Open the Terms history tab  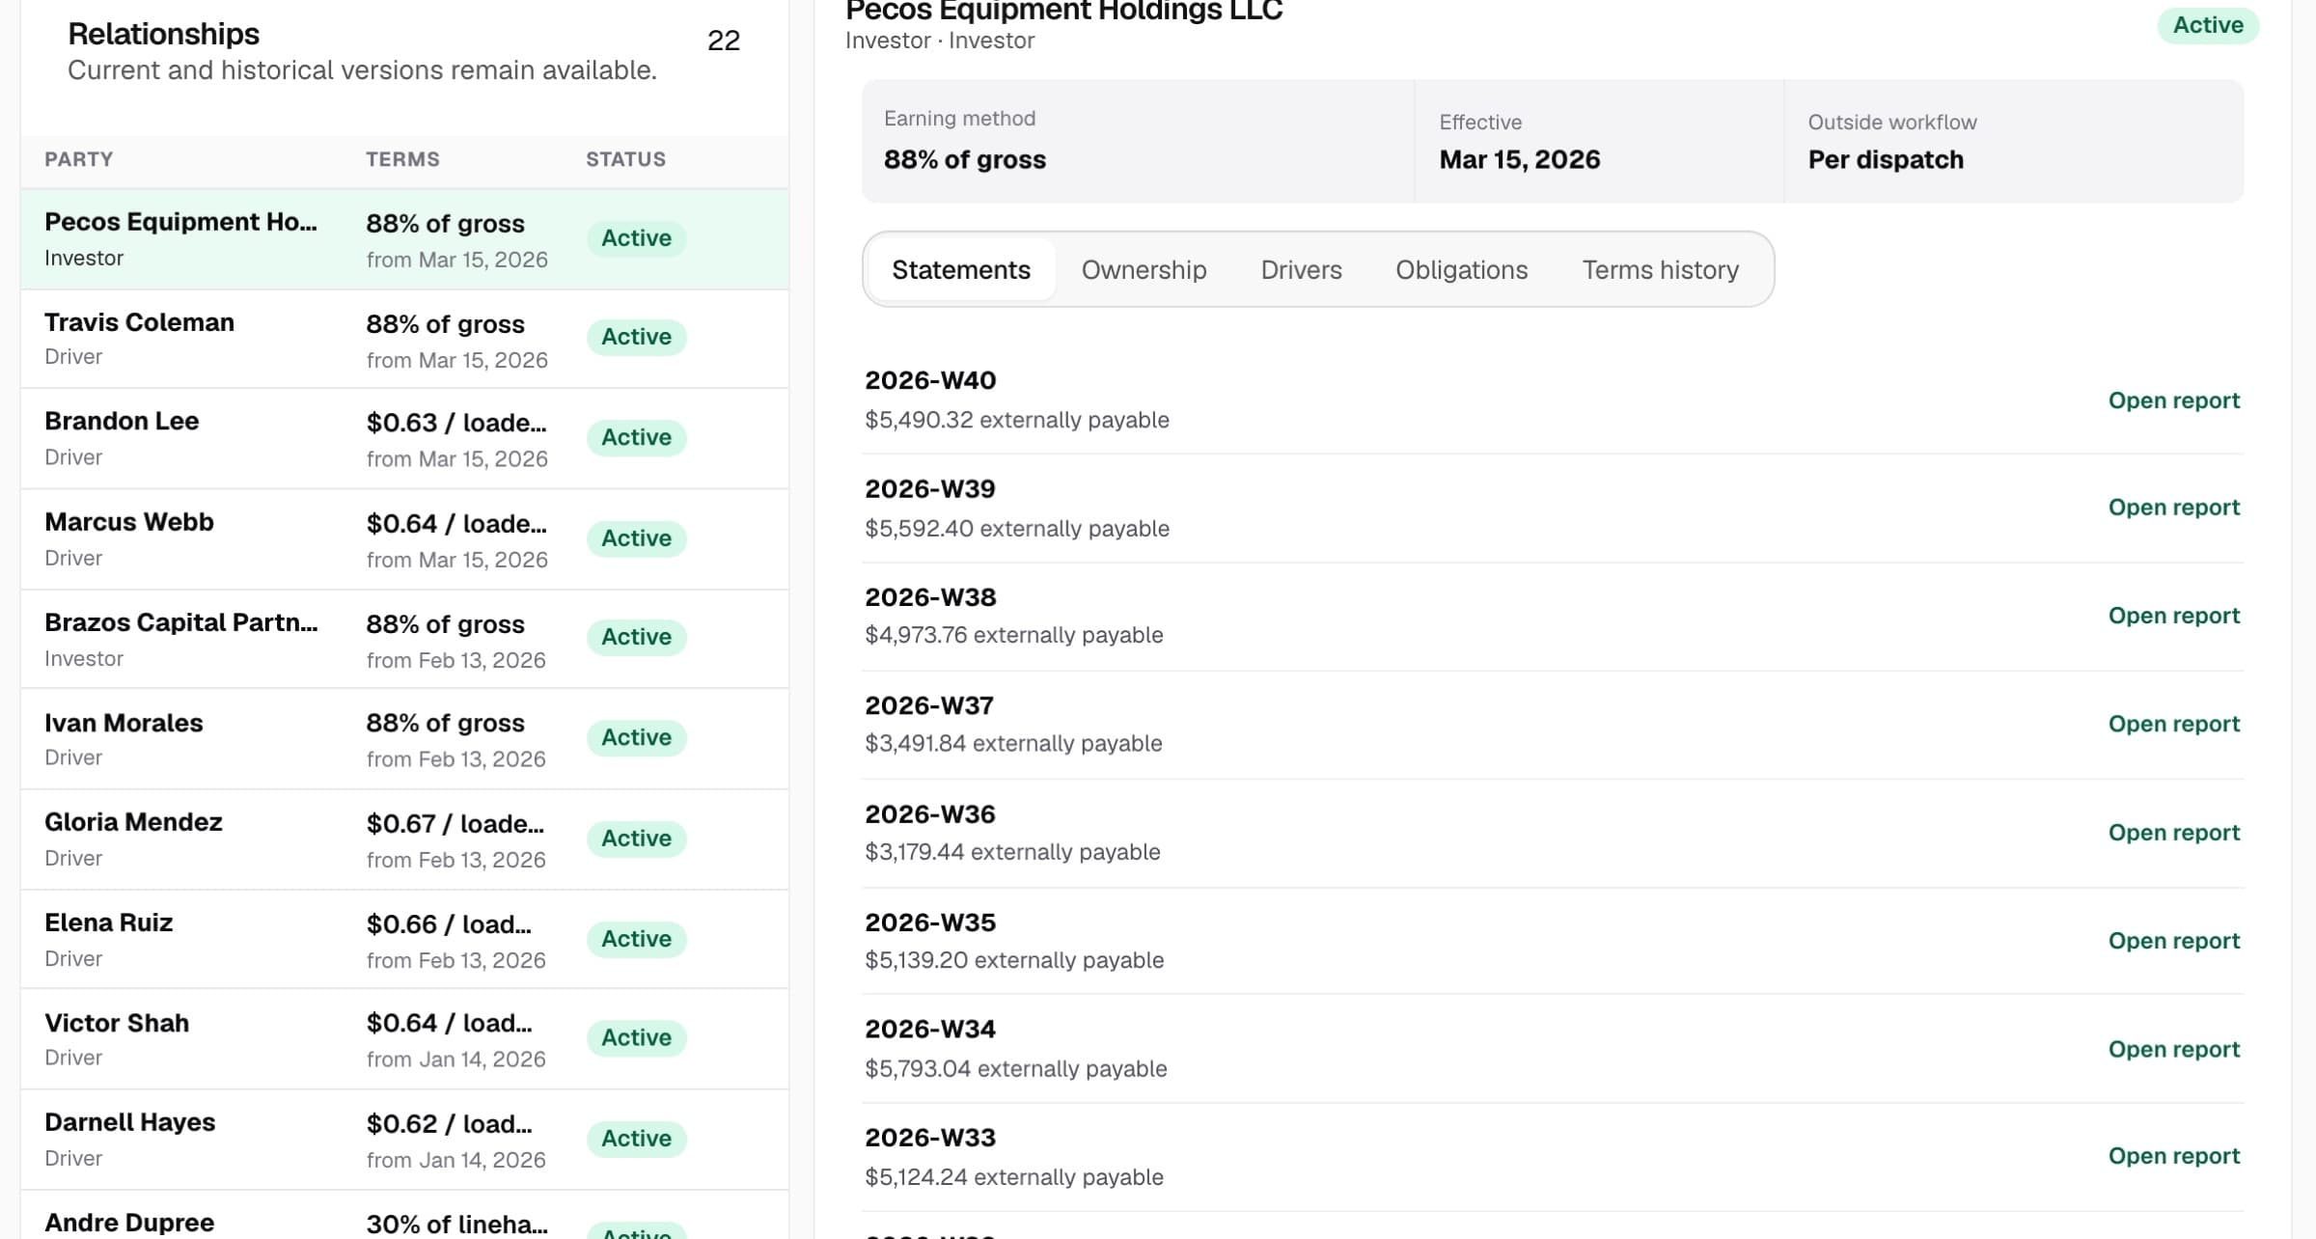coord(1660,269)
